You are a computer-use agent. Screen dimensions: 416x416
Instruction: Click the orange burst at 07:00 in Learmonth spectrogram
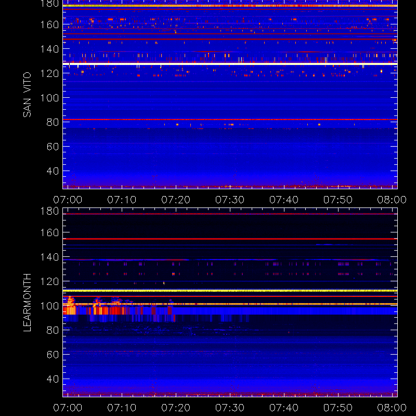(x=70, y=306)
